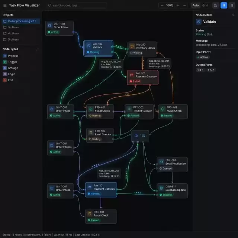The width and height of the screenshot is (238, 238).
Task: Click the bottom OINT-001 Order Intake icon
Action: [x=52, y=188]
